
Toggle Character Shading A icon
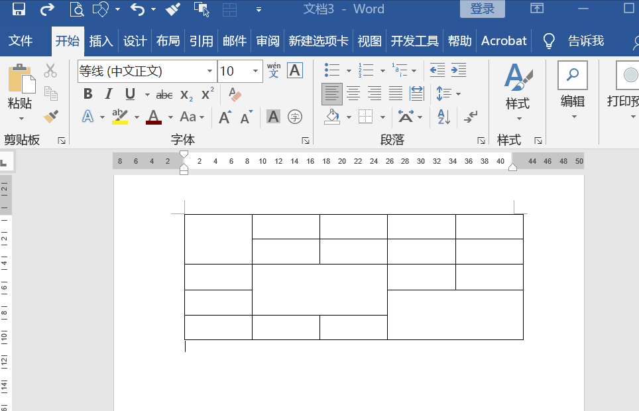coord(274,117)
